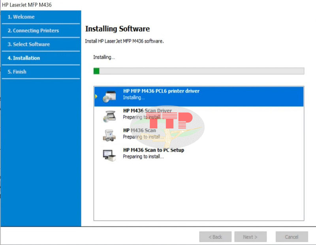Image resolution: width=316 pixels, height=245 pixels.
Task: Click 'Preparing to install...' under Scan to PC Setup
Action: [143, 156]
